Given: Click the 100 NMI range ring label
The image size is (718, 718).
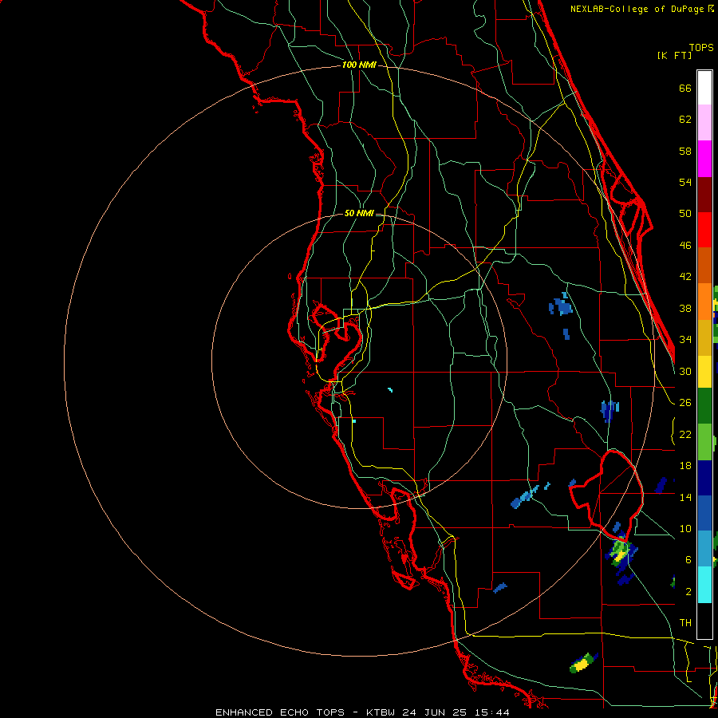Looking at the screenshot, I should pyautogui.click(x=359, y=65).
